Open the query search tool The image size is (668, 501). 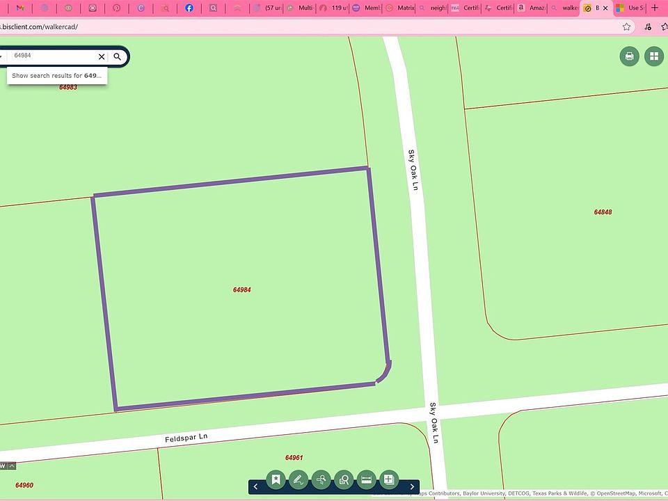tap(321, 479)
